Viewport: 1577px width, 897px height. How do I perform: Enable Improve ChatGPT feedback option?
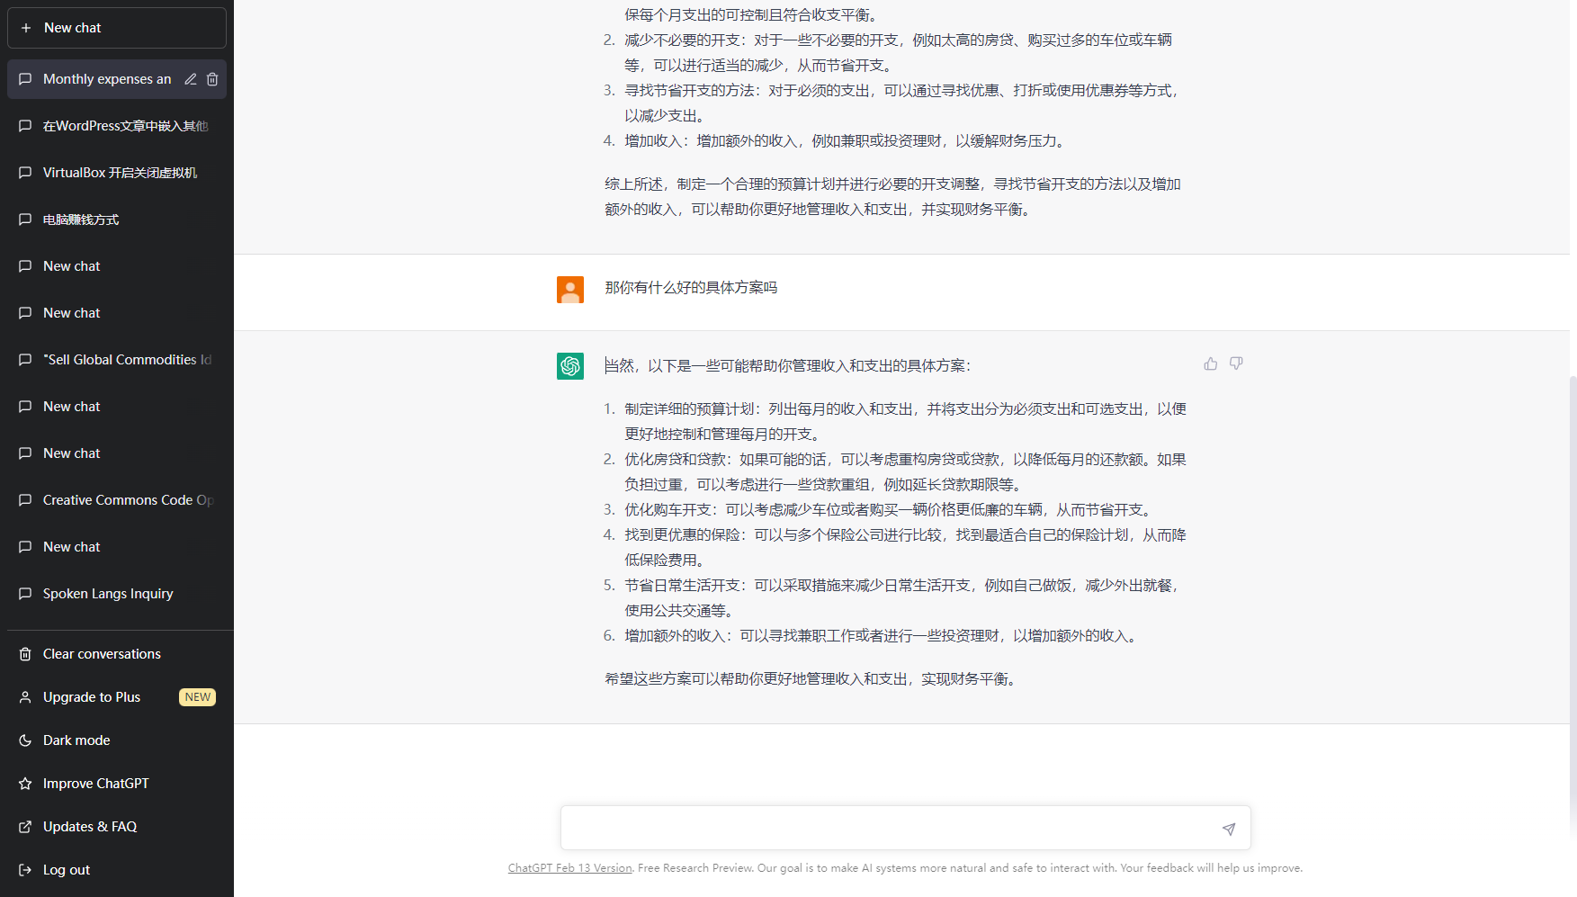[95, 783]
